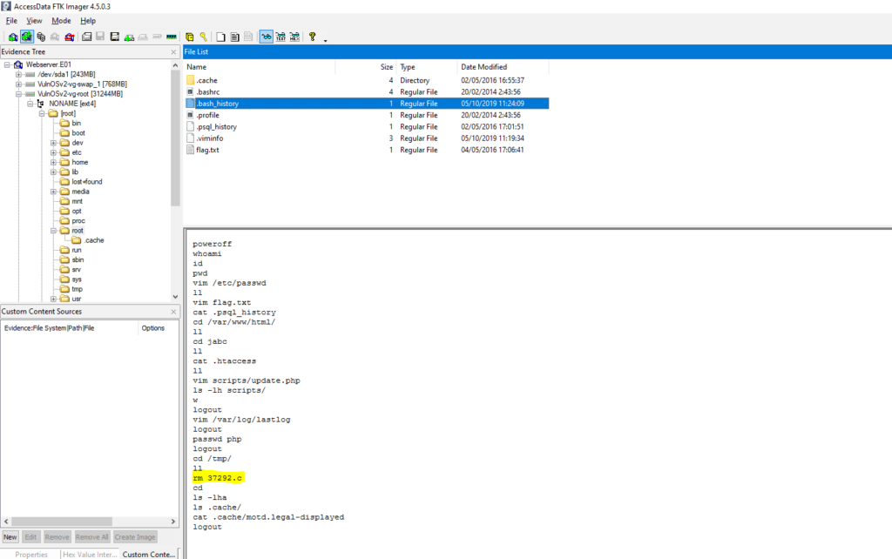Click the Help question mark icon
The image size is (892, 559).
(312, 36)
